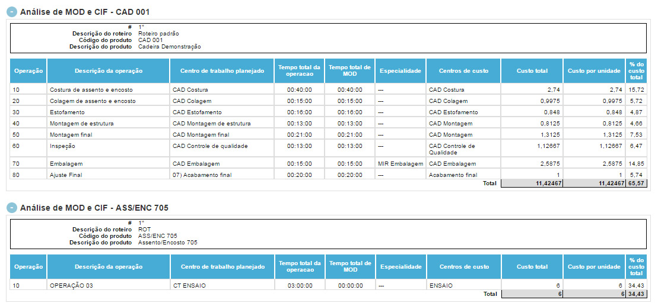Click the '07) Acabamento final' work center cell
Image resolution: width=658 pixels, height=303 pixels.
pos(202,175)
